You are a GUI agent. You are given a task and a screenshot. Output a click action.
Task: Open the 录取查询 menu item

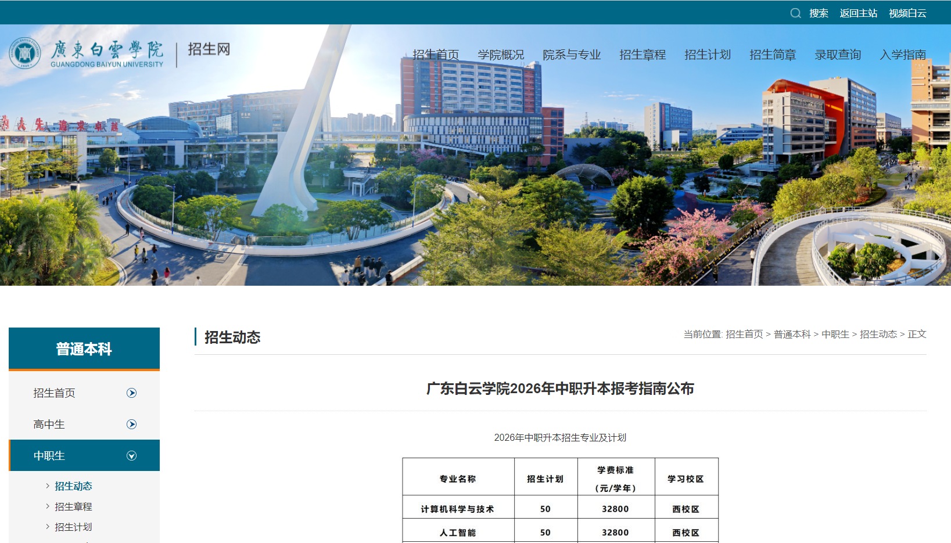(x=838, y=55)
